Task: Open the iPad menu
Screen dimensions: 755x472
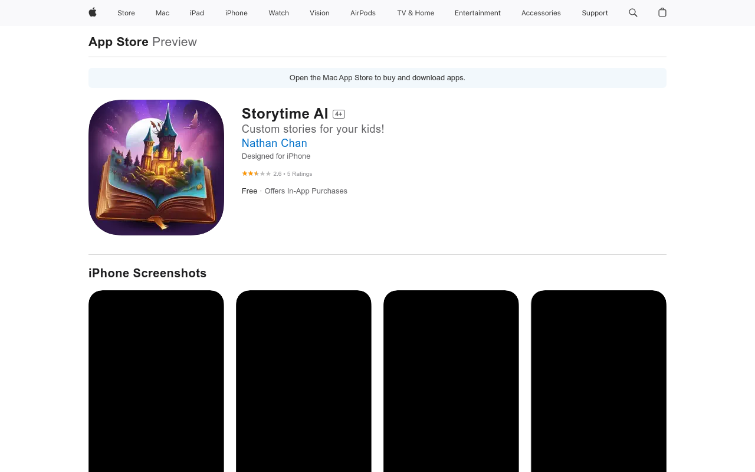Action: 197,13
